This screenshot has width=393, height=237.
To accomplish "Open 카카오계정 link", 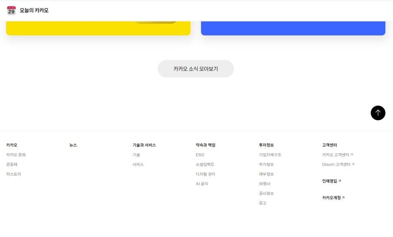I will coord(331,198).
